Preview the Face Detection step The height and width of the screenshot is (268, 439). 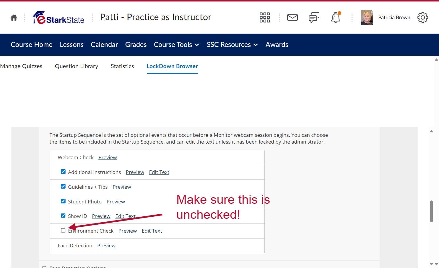pyautogui.click(x=106, y=246)
